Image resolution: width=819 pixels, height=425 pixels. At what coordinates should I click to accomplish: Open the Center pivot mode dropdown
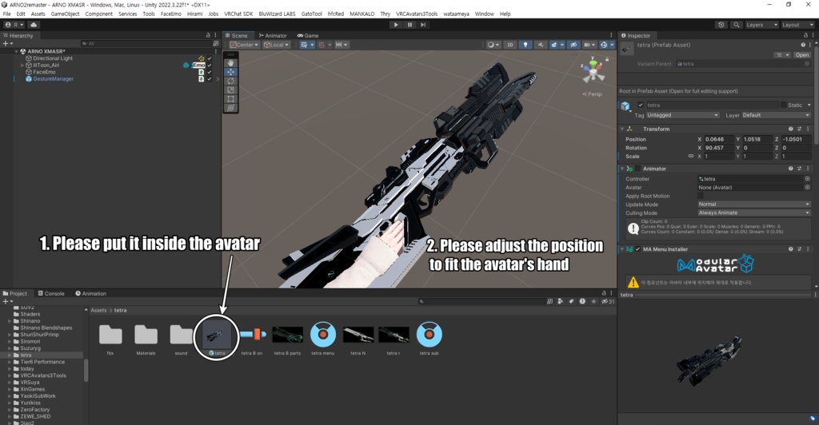[x=245, y=45]
